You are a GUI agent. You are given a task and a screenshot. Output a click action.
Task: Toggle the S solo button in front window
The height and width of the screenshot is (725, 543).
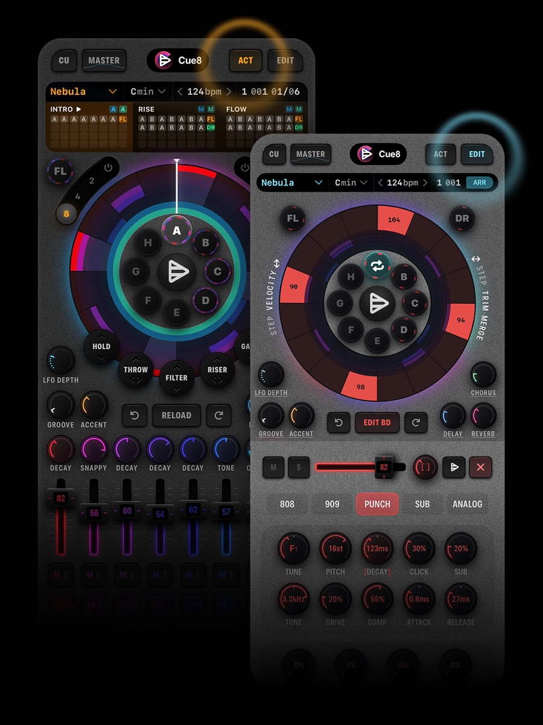pyautogui.click(x=299, y=467)
